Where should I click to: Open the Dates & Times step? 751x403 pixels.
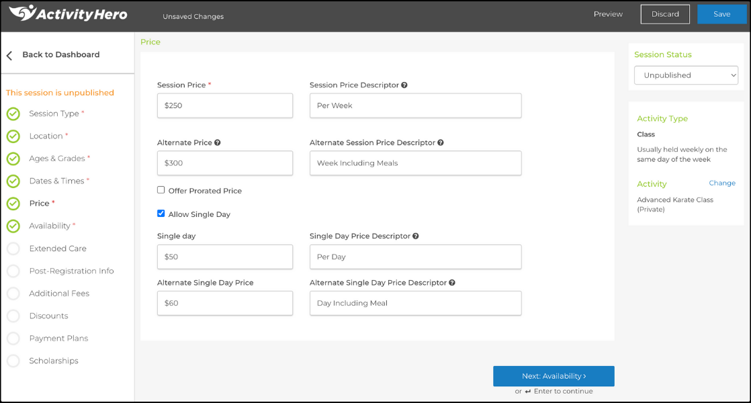56,181
